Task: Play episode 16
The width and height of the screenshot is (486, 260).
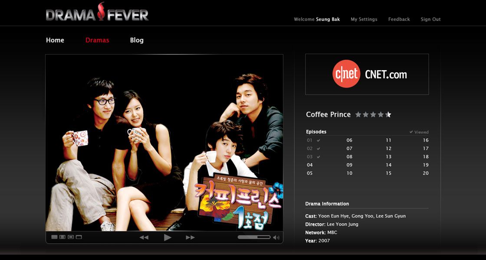Action: pos(426,140)
